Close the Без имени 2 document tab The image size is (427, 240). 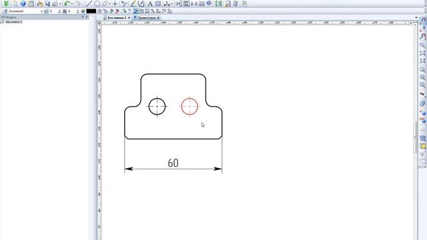129,18
